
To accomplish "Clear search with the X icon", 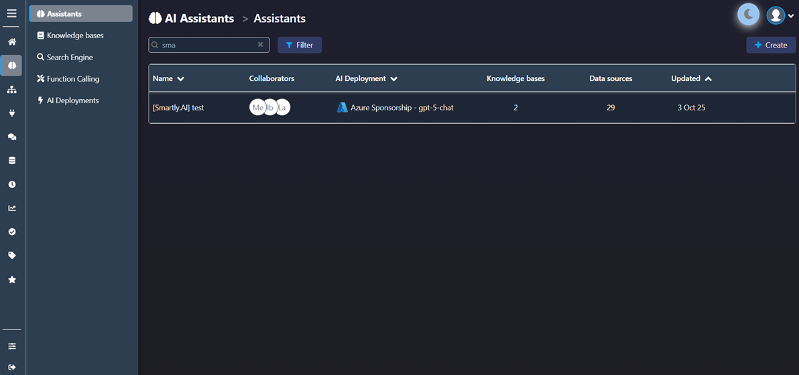I will click(260, 45).
